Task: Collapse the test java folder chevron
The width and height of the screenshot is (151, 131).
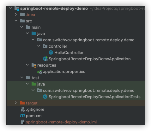Action: (x=27, y=84)
